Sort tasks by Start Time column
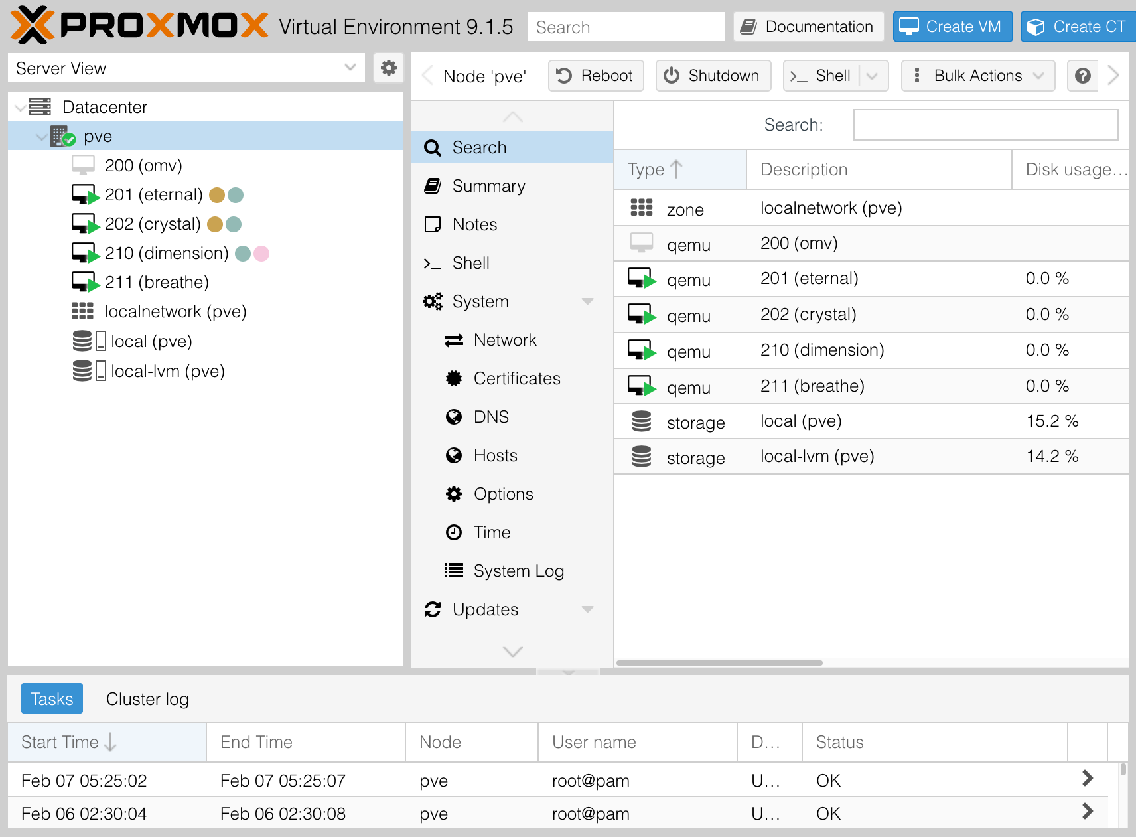This screenshot has width=1136, height=837. pyautogui.click(x=107, y=742)
